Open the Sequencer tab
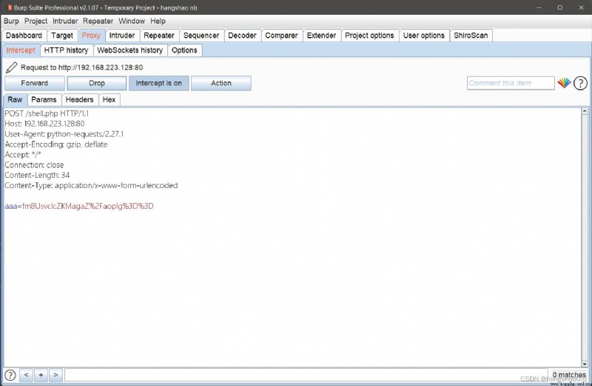Viewport: 592px width, 386px height. click(x=201, y=36)
